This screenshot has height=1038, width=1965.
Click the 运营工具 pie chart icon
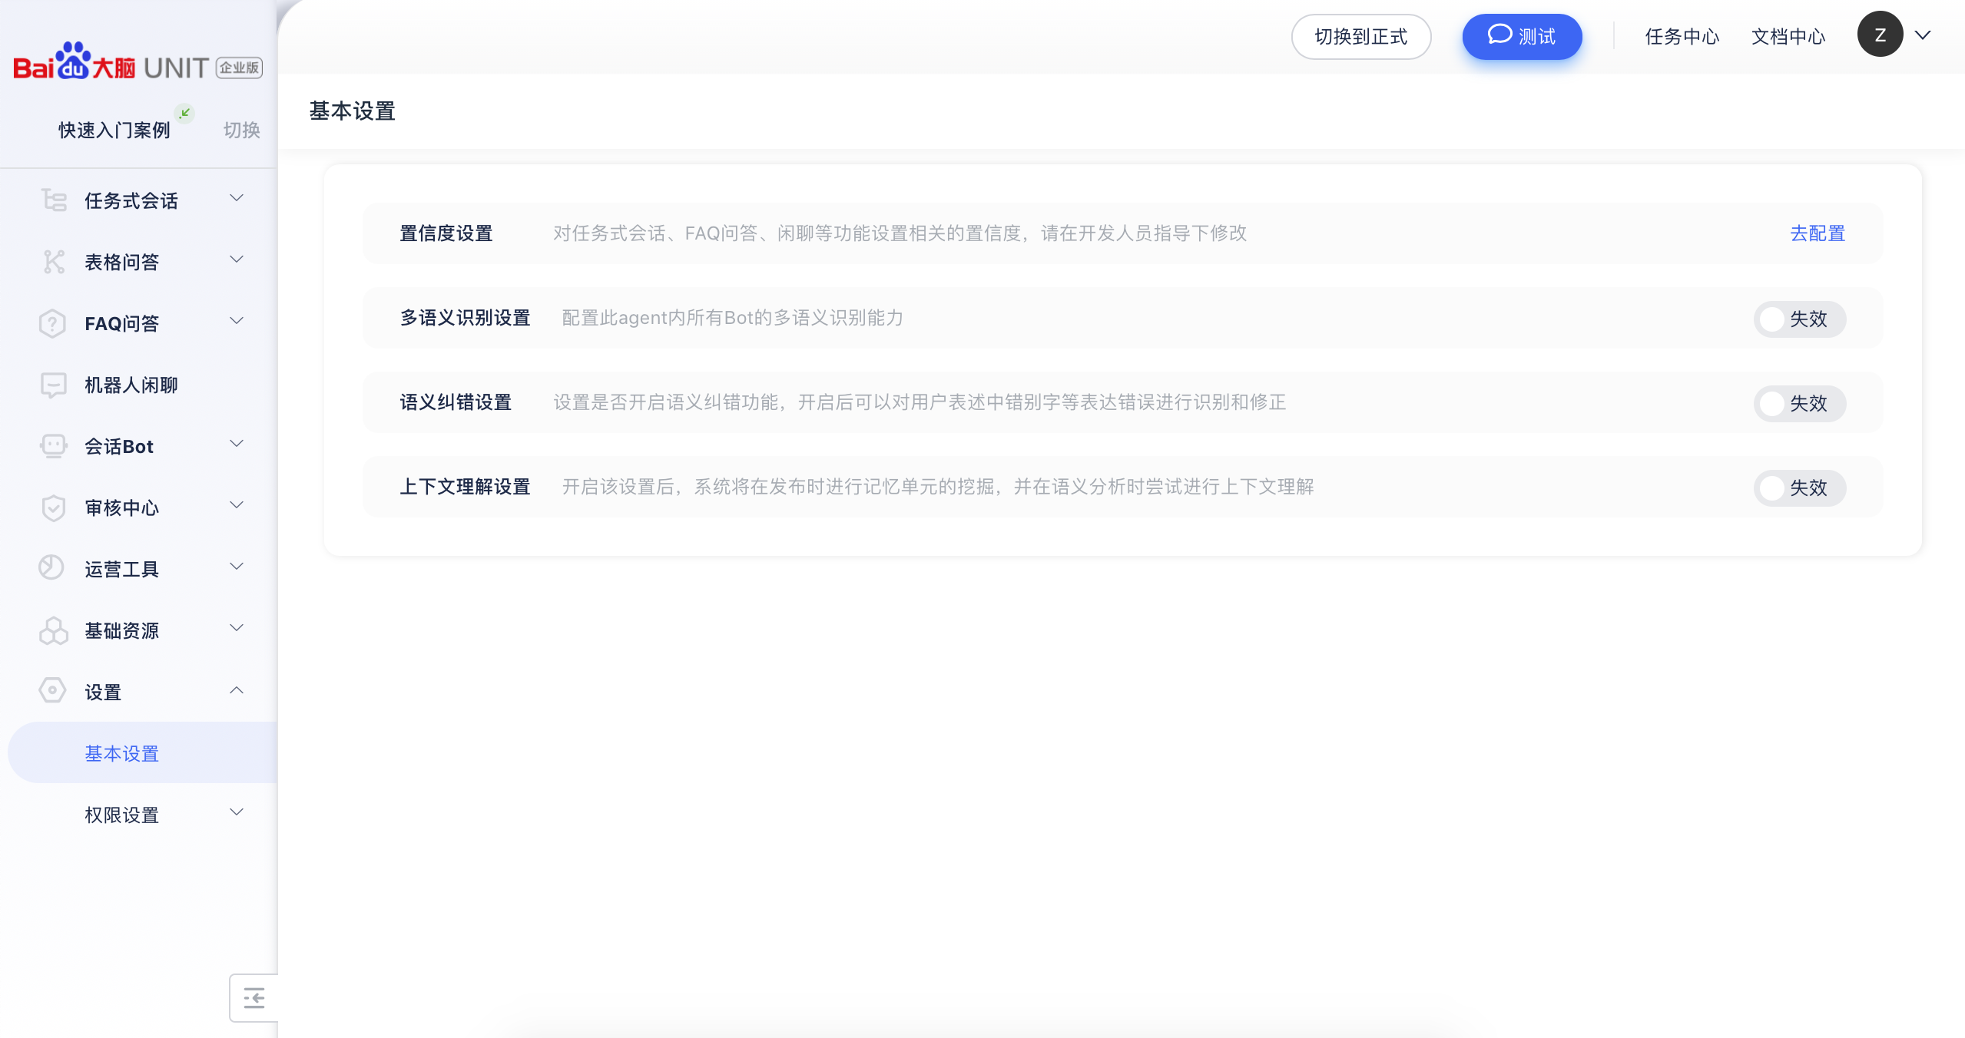(x=51, y=567)
